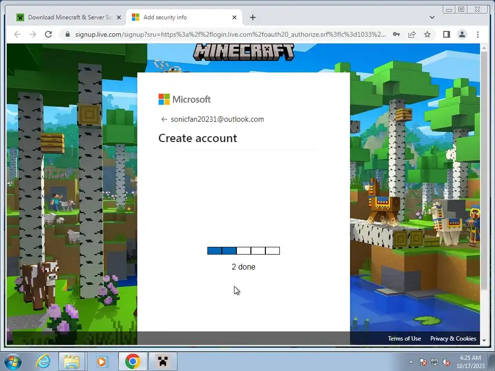Click the '2 done' status text
The width and height of the screenshot is (495, 371).
click(244, 267)
